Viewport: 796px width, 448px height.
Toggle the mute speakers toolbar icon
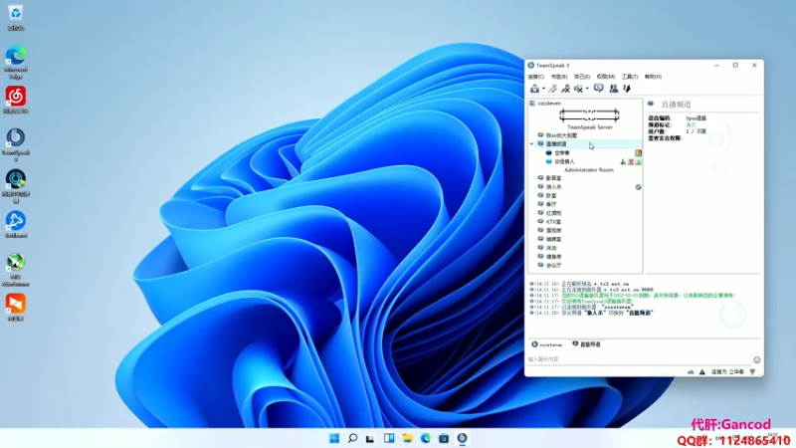click(578, 89)
